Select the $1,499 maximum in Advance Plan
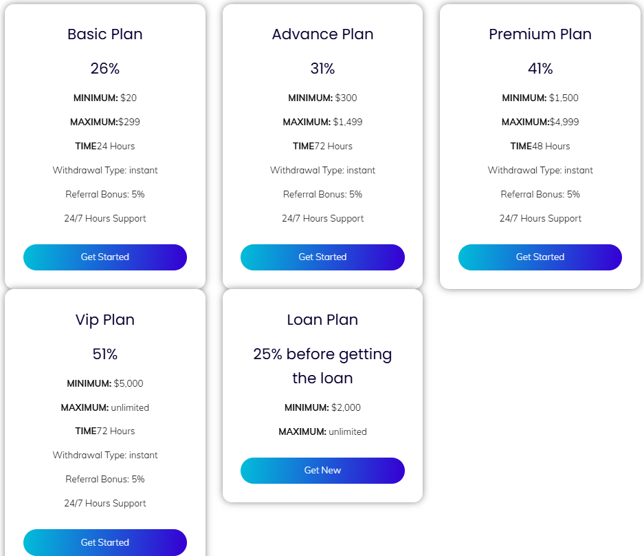 347,122
